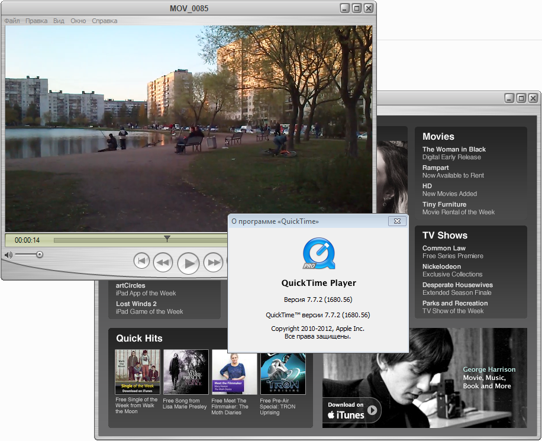Click the video frame in MOV_0085
This screenshot has height=441, width=542.
pyautogui.click(x=188, y=128)
